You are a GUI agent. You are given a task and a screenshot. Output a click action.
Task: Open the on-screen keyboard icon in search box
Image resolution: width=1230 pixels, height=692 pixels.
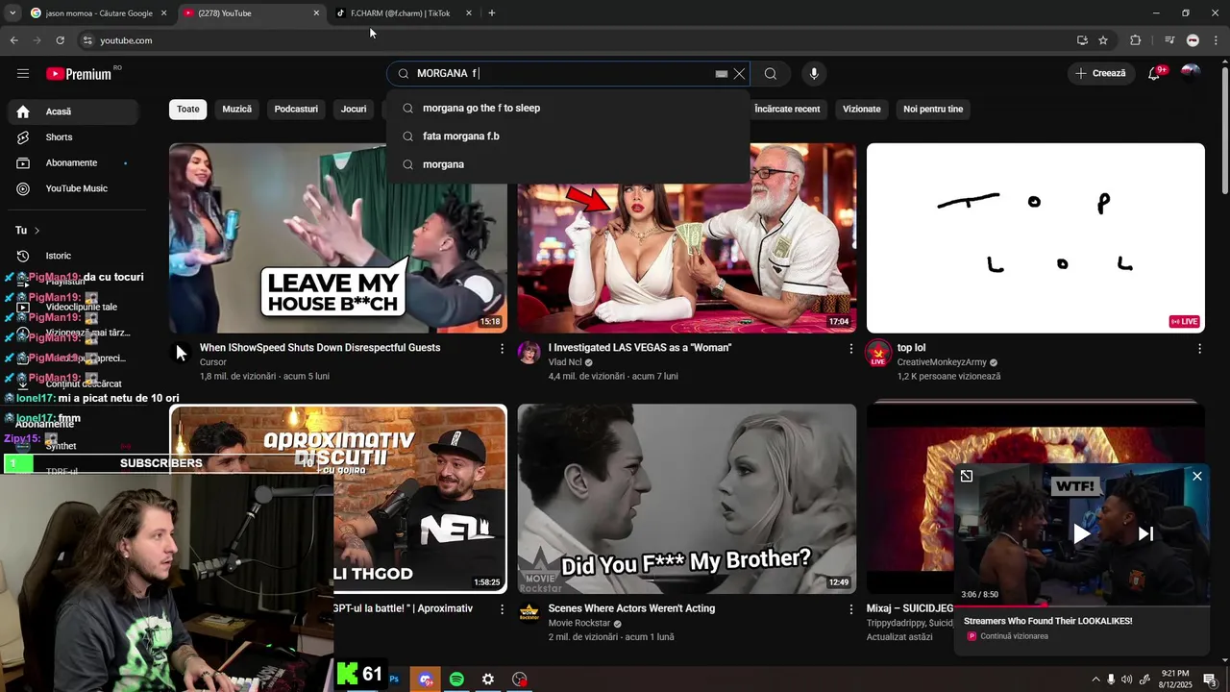(x=722, y=74)
